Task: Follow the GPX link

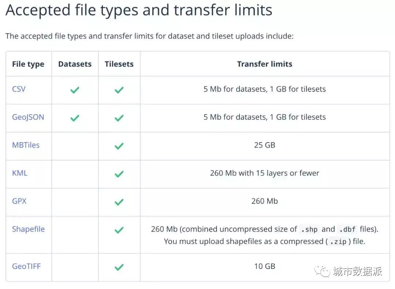Action: coord(19,201)
